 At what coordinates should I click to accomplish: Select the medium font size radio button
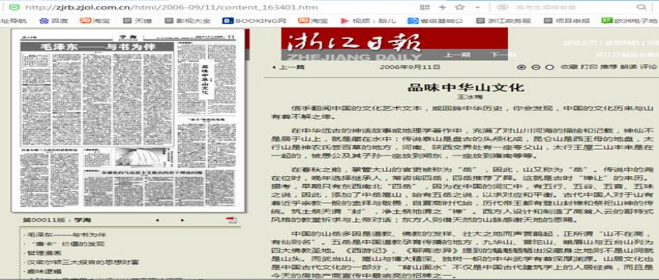[536, 67]
